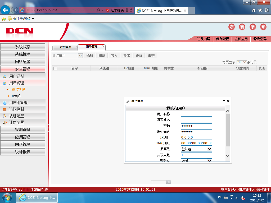Open browser favorites star icon
271x203 pixels.
tap(260, 10)
